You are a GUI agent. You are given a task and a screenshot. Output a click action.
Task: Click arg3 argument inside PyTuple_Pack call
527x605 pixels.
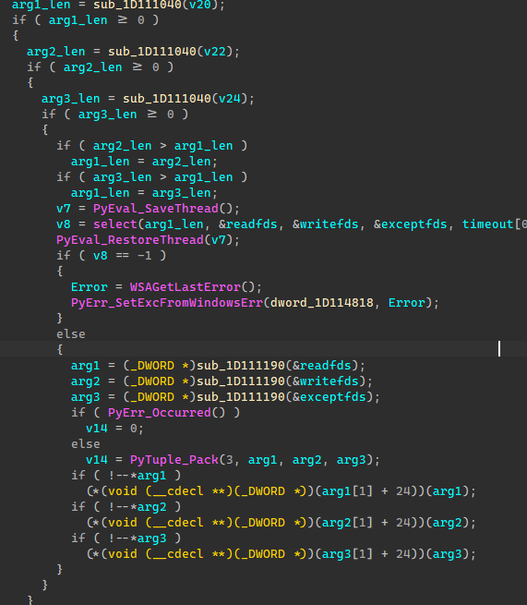pyautogui.click(x=352, y=460)
